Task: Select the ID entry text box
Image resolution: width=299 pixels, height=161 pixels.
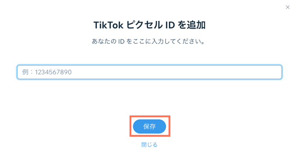Action: pyautogui.click(x=149, y=72)
